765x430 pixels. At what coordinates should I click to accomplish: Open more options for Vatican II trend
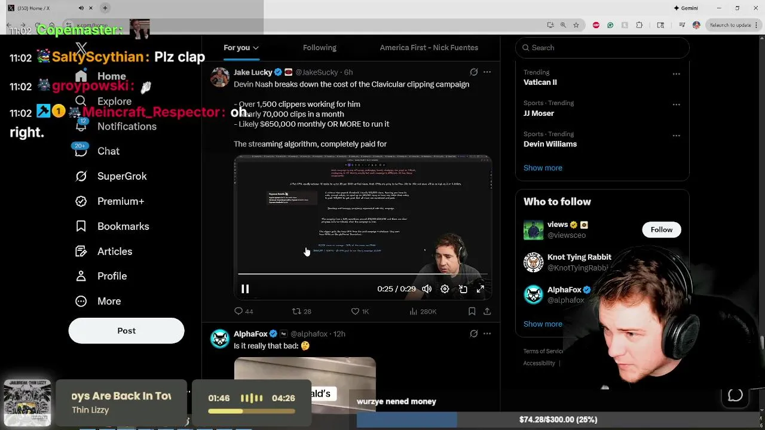[677, 74]
